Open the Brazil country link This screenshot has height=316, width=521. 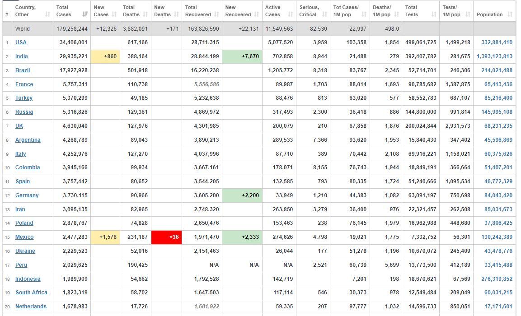pyautogui.click(x=23, y=70)
